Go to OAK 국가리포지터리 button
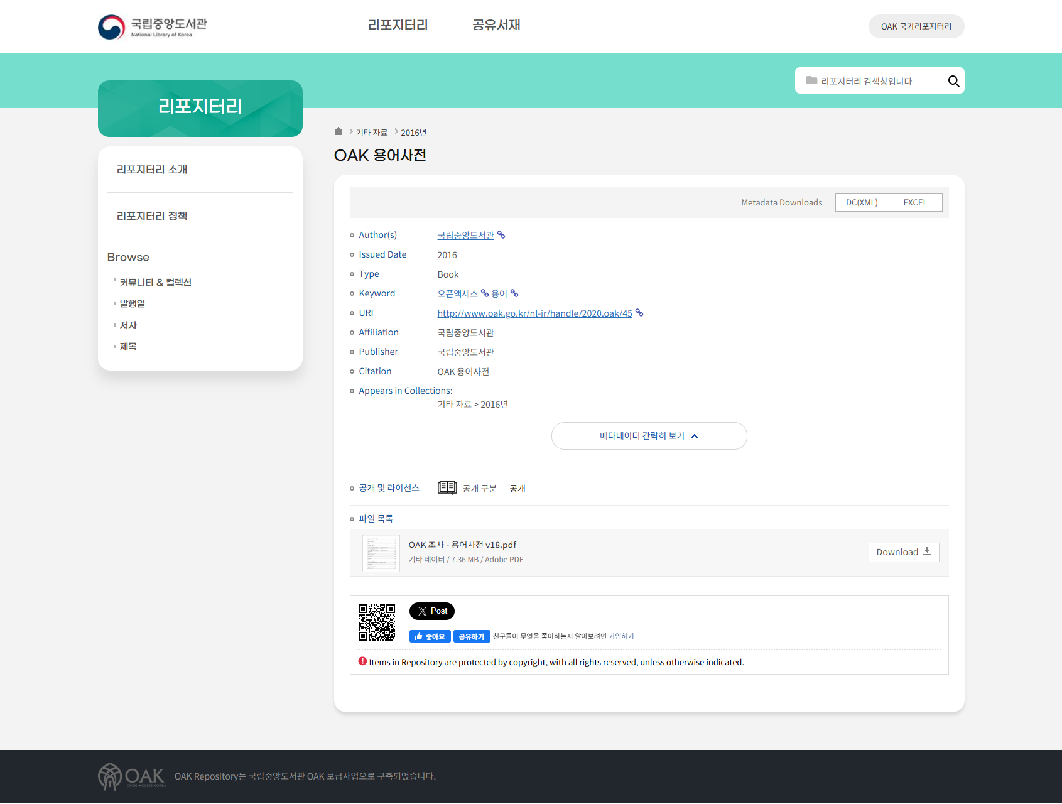The image size is (1062, 804). (x=916, y=26)
